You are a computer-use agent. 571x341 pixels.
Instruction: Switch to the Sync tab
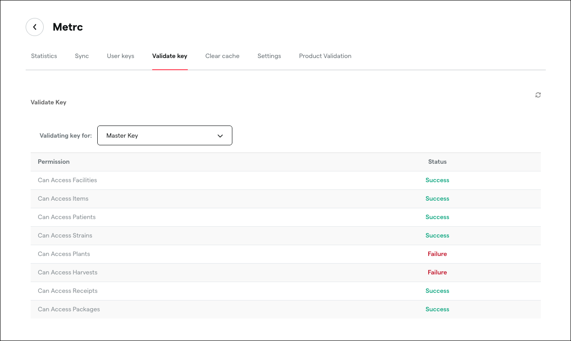tap(82, 56)
